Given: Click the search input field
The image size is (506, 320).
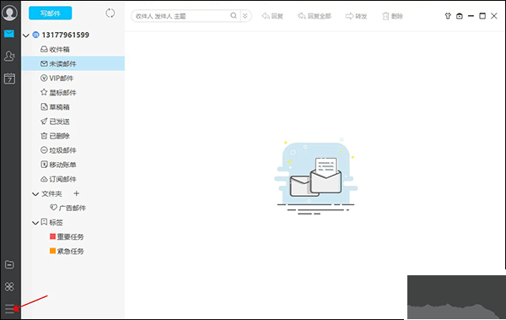Looking at the screenshot, I should click(x=181, y=16).
